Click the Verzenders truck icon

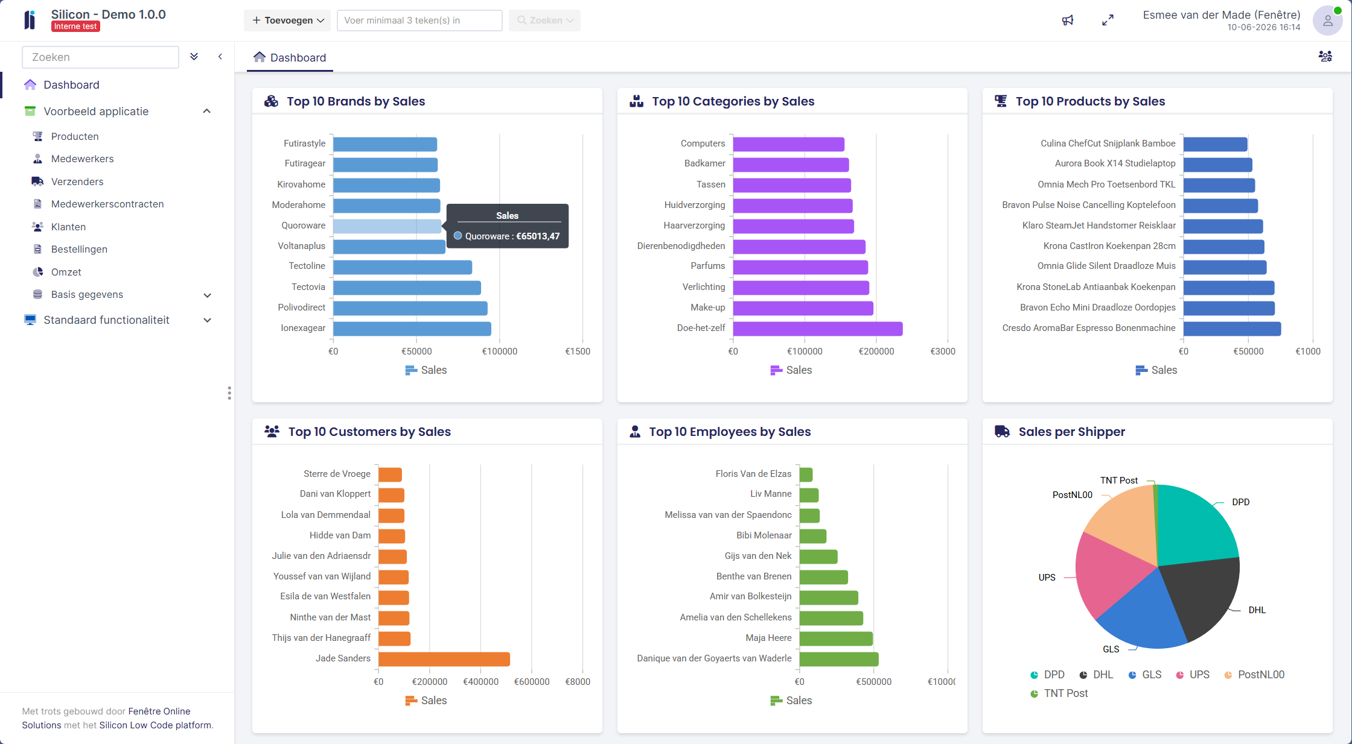coord(37,181)
